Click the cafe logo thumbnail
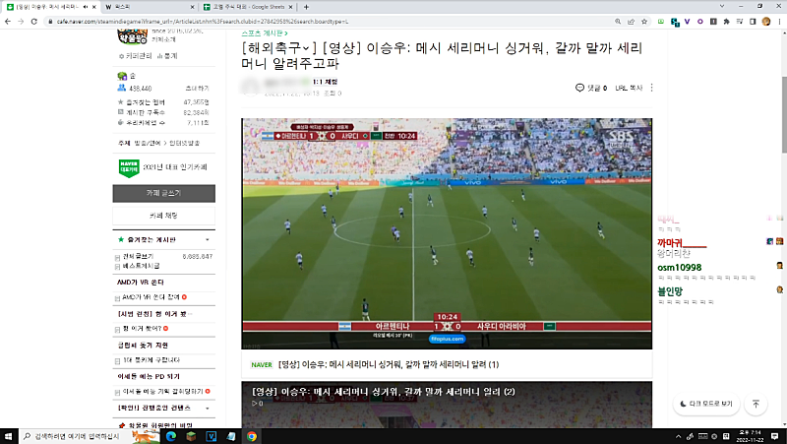Screen dimensions: 787x444 pos(133,36)
